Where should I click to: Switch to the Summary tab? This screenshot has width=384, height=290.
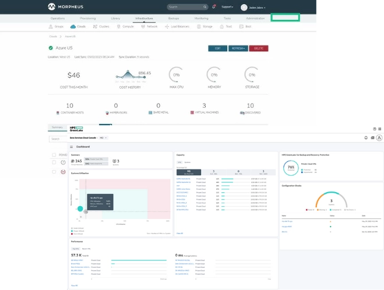[58, 127]
